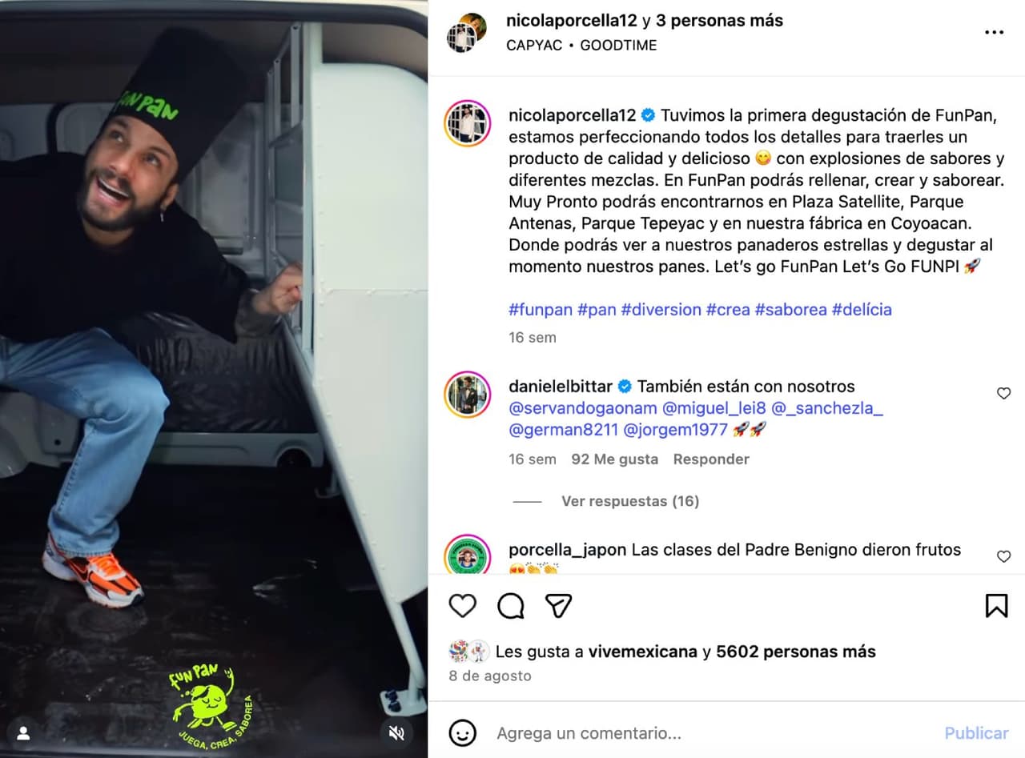Like danielelbittar's comment

(x=1003, y=393)
